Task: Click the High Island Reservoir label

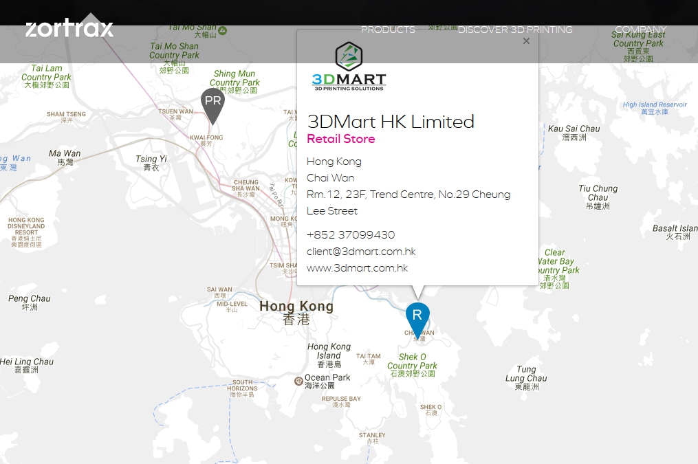Action: click(x=655, y=108)
